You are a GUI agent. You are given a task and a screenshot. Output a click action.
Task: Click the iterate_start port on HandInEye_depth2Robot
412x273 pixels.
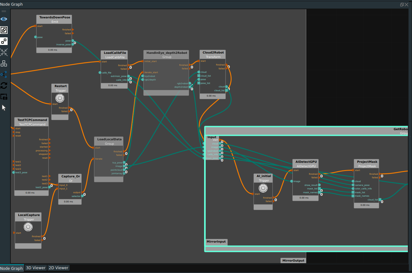point(142,73)
